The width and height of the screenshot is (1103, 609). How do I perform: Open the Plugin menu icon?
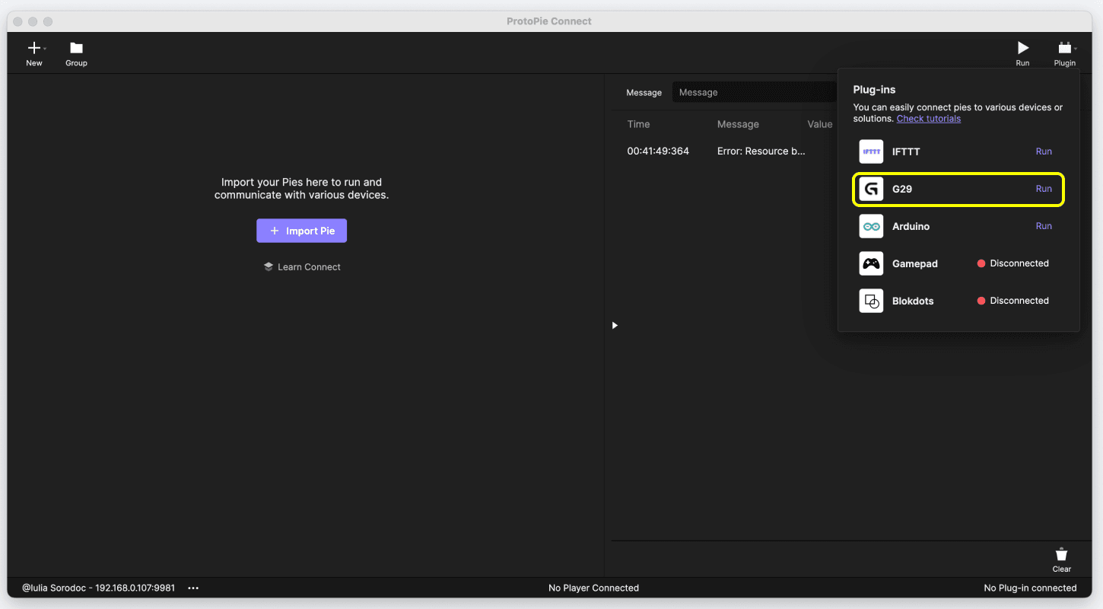point(1065,48)
